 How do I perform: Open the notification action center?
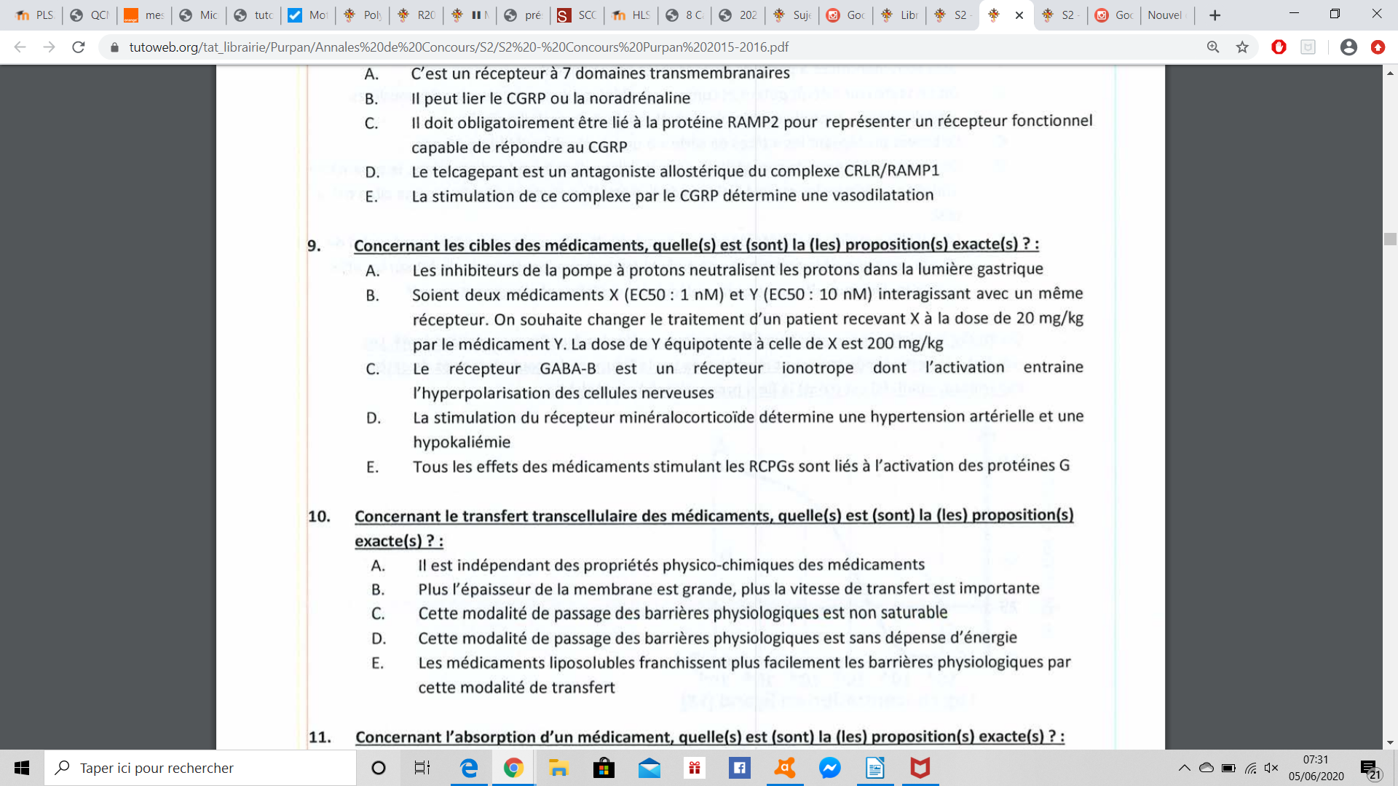1370,769
